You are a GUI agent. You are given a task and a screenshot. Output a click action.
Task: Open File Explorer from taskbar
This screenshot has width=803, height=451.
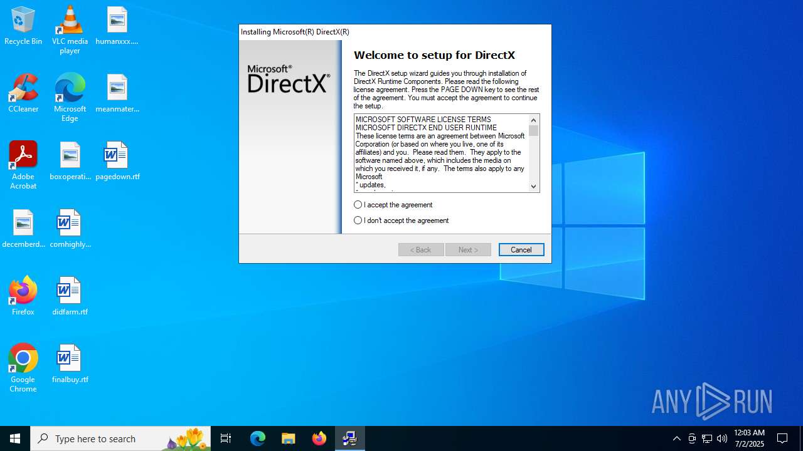(289, 438)
